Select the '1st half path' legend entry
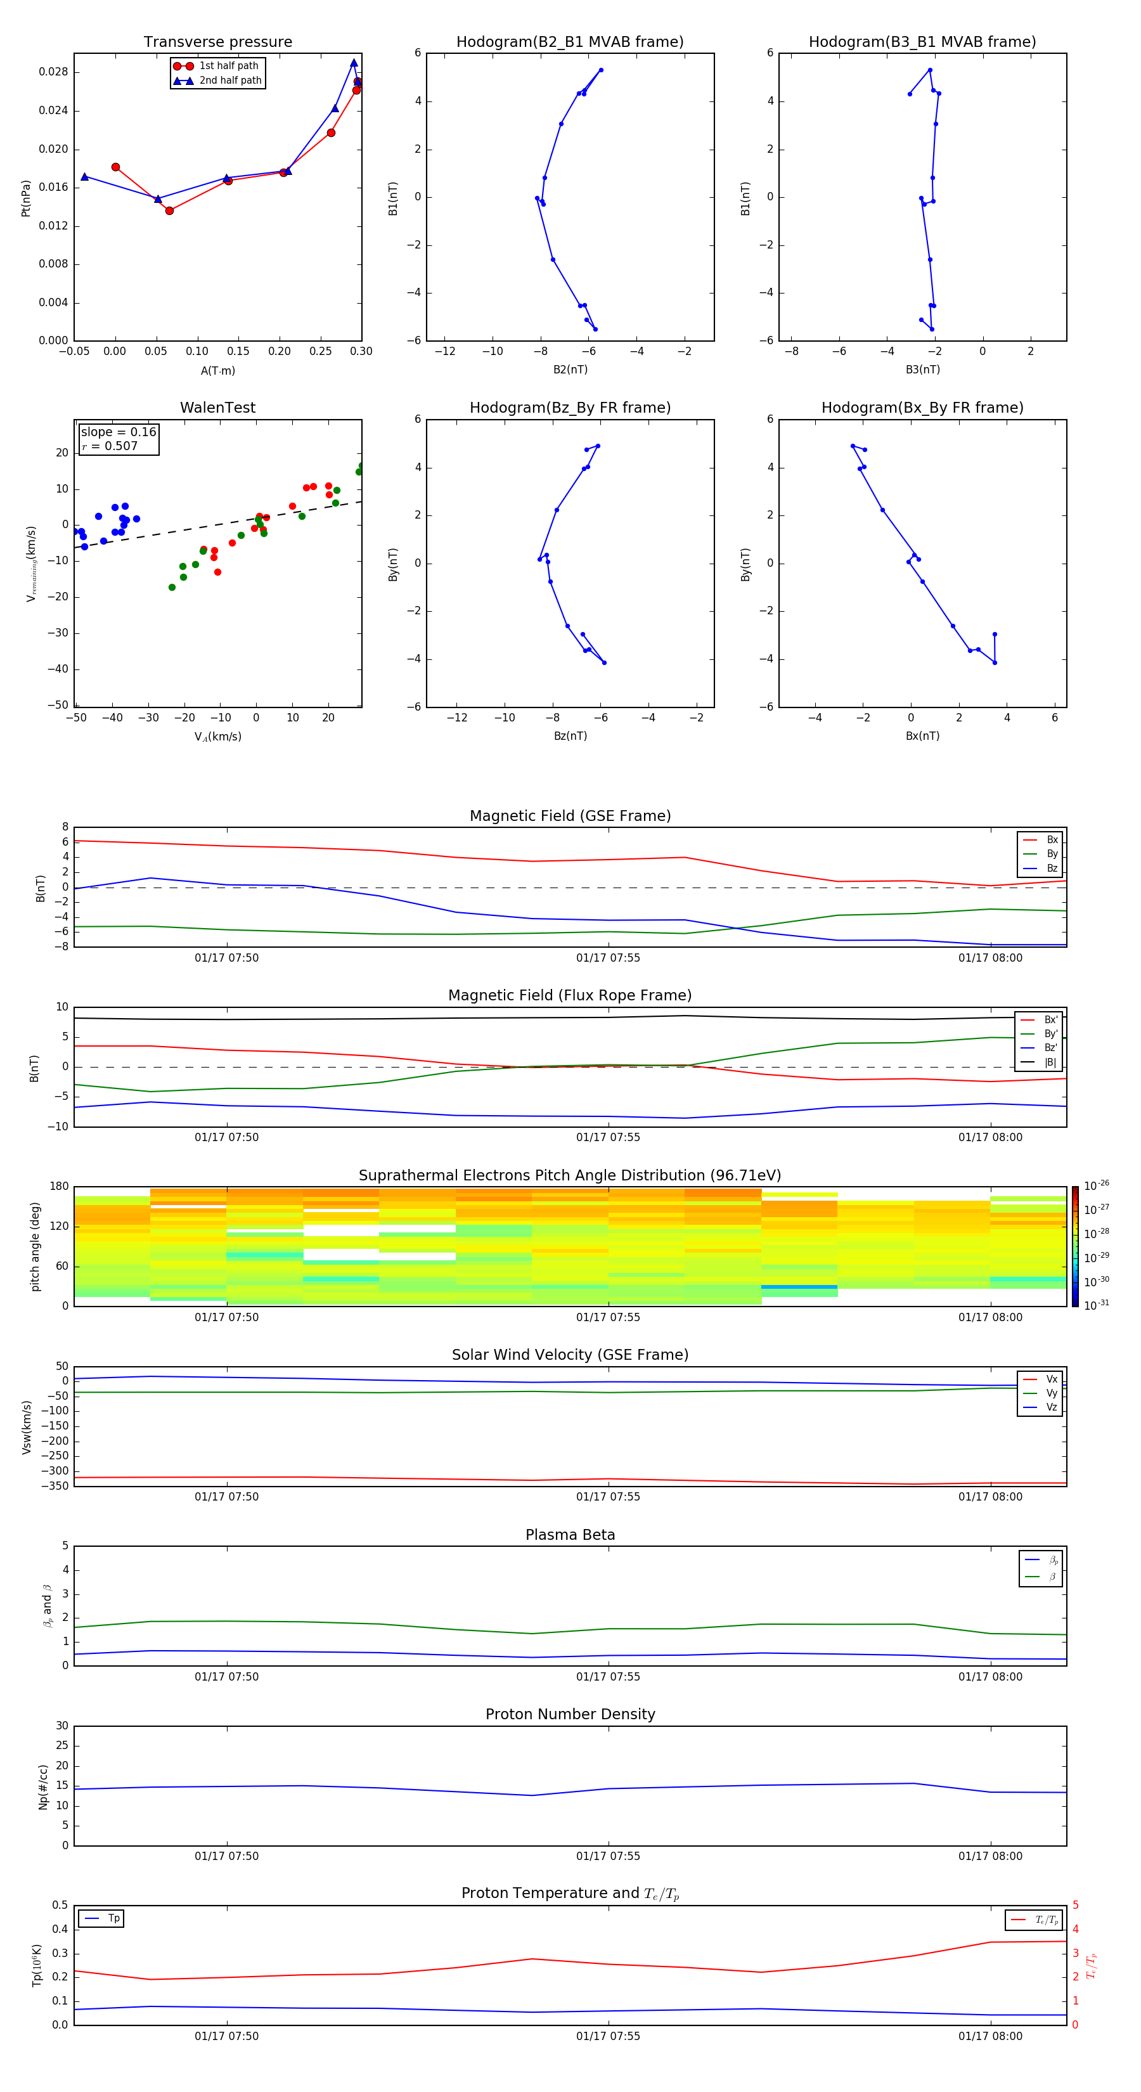 point(217,66)
